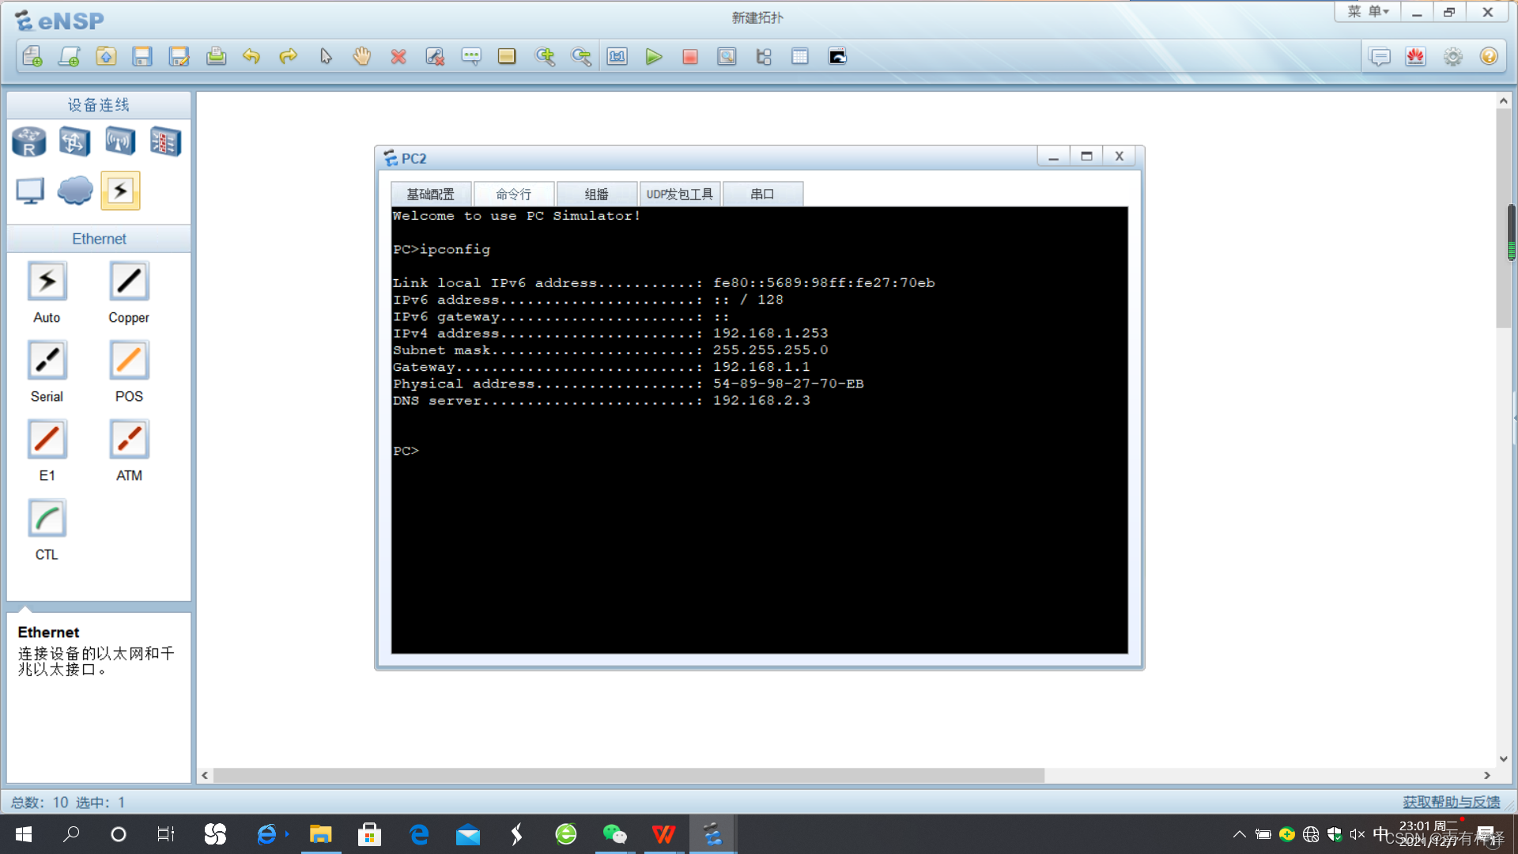Open the UDP发包工具 tab

point(679,194)
